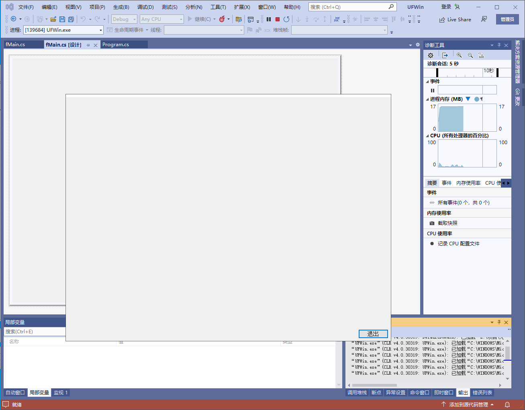
Task: Stop debugging with the red square button
Action: (277, 19)
